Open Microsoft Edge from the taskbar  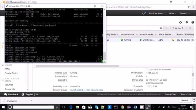coord(71,107)
